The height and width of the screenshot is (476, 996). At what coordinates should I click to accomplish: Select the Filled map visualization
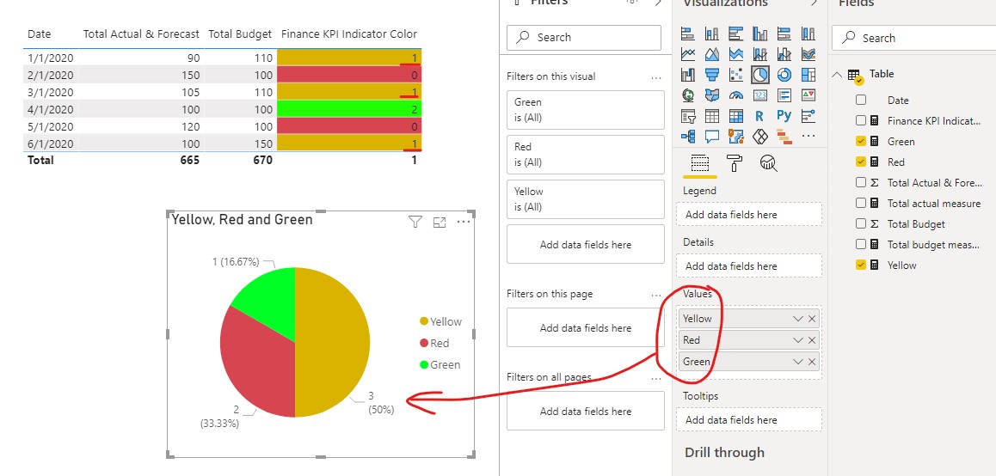(712, 95)
